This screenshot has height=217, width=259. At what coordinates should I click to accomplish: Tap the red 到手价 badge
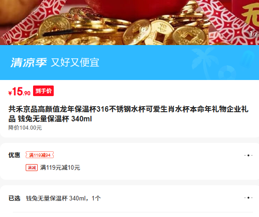tap(43, 91)
